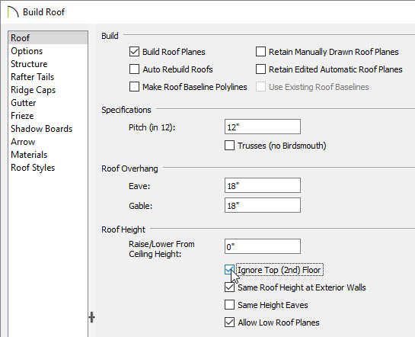This screenshot has width=415, height=337.
Task: Enable Same Height Eaves option
Action: pos(229,305)
